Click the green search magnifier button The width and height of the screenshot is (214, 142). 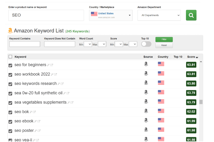pyautogui.click(x=191, y=15)
